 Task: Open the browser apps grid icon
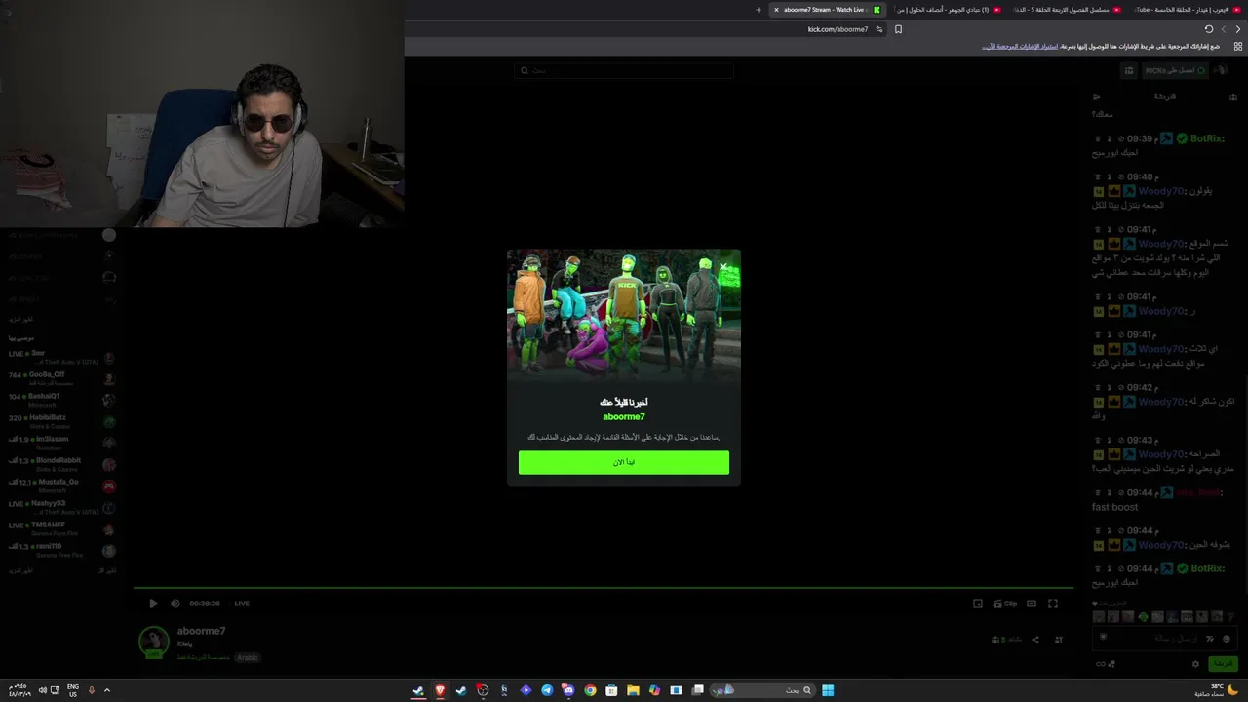coord(1238,46)
